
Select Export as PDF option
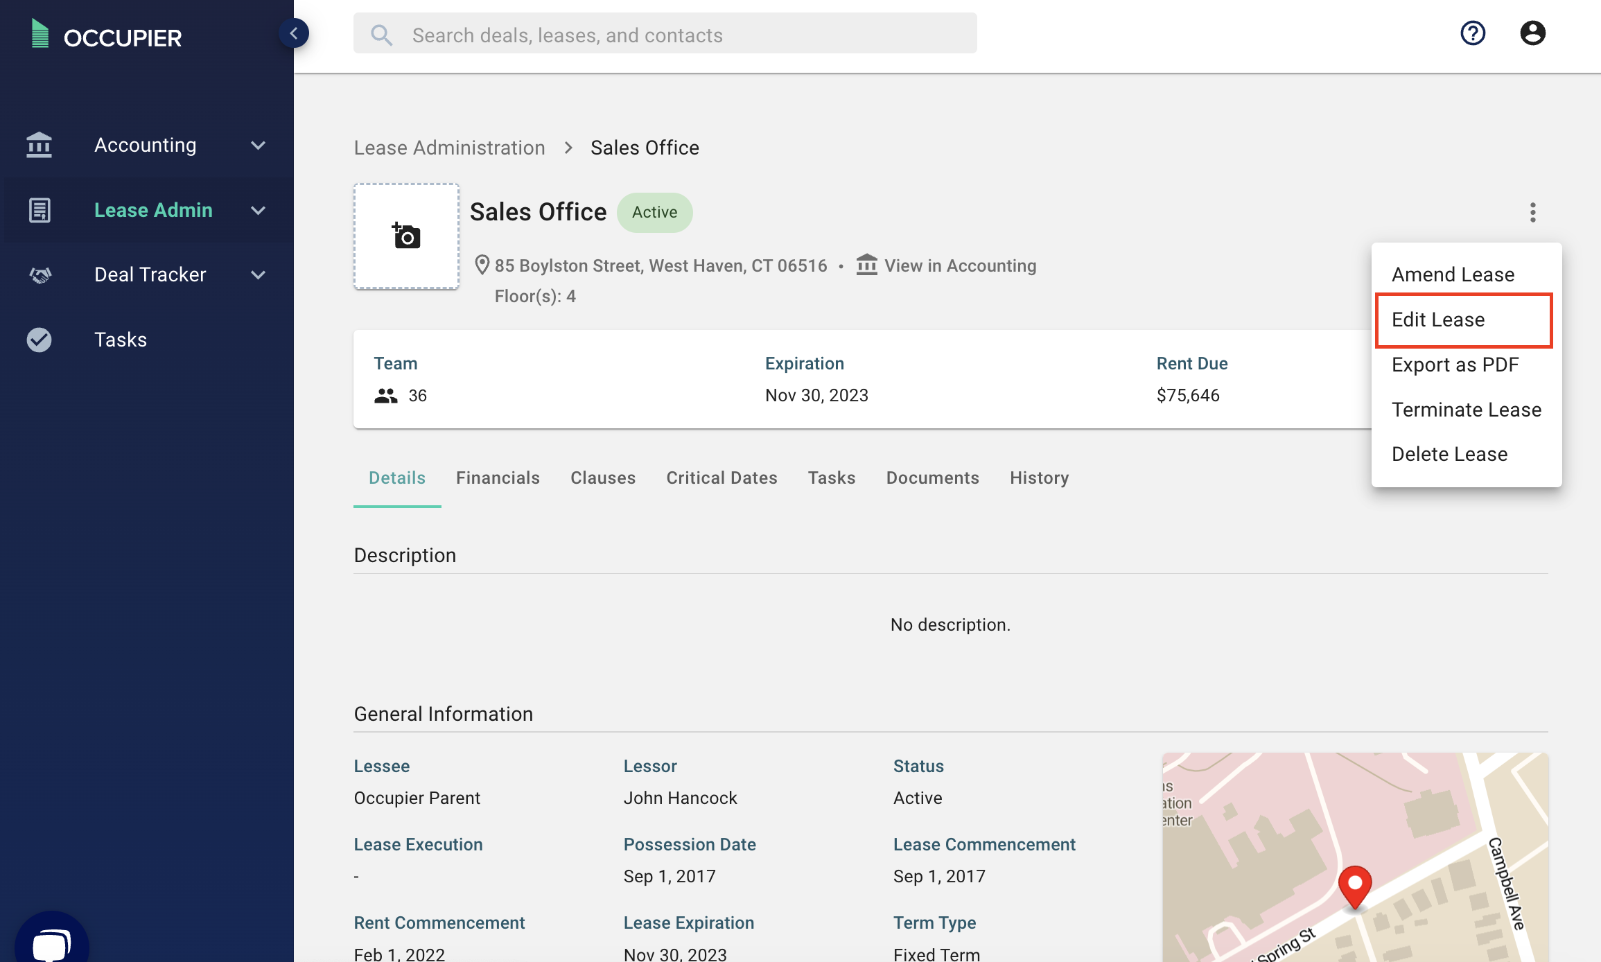(1455, 365)
